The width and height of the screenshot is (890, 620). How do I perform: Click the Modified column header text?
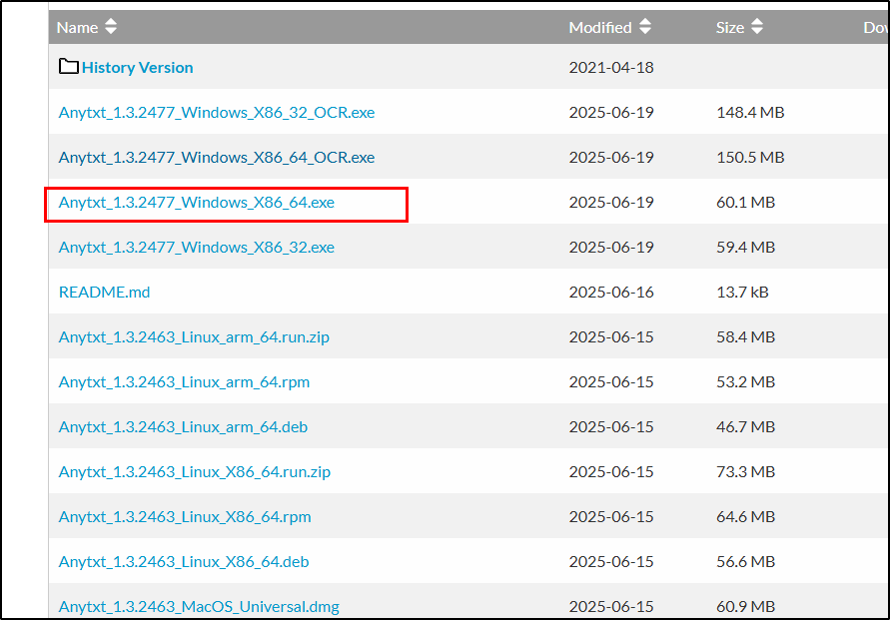click(x=600, y=27)
